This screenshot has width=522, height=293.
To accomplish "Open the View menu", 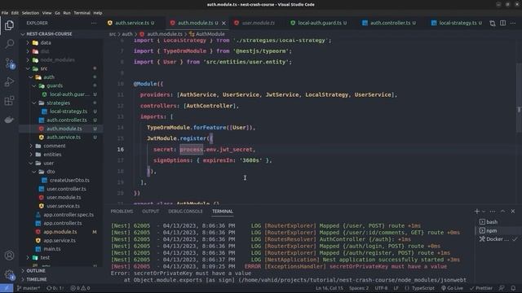I will (x=47, y=13).
